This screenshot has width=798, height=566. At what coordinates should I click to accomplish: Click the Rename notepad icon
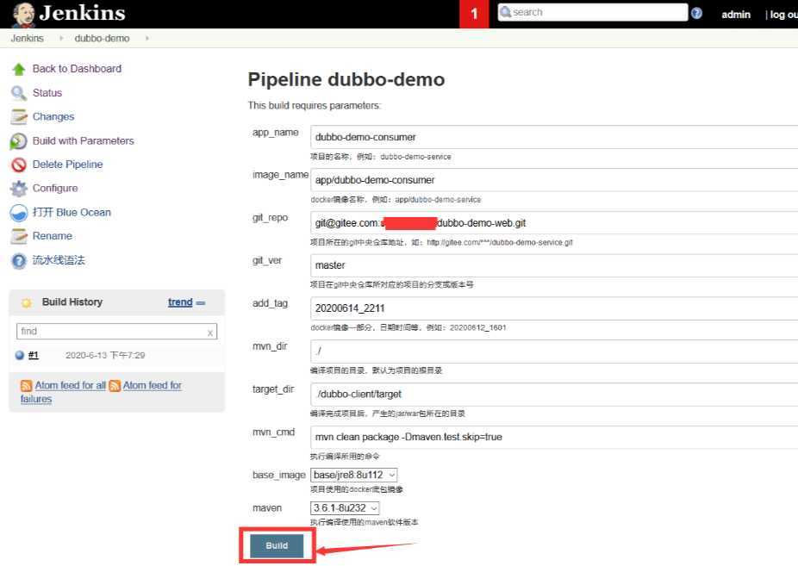coord(19,236)
